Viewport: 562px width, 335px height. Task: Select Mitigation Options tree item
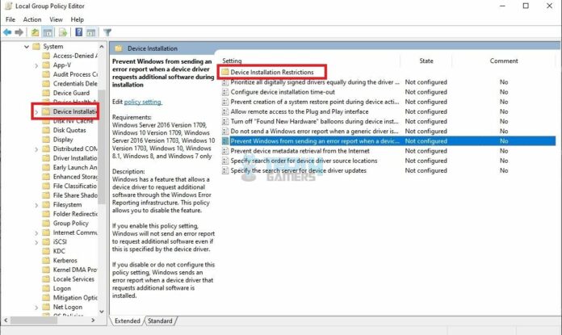(x=75, y=298)
